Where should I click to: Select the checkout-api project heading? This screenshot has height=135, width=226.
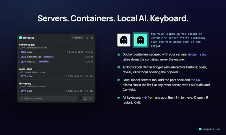coord(27,45)
